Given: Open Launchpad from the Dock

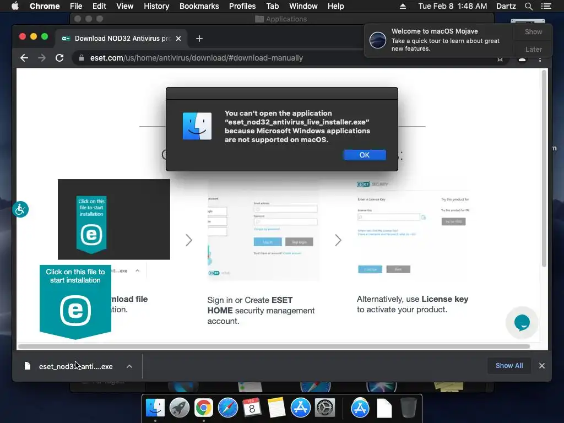Looking at the screenshot, I should pos(180,408).
